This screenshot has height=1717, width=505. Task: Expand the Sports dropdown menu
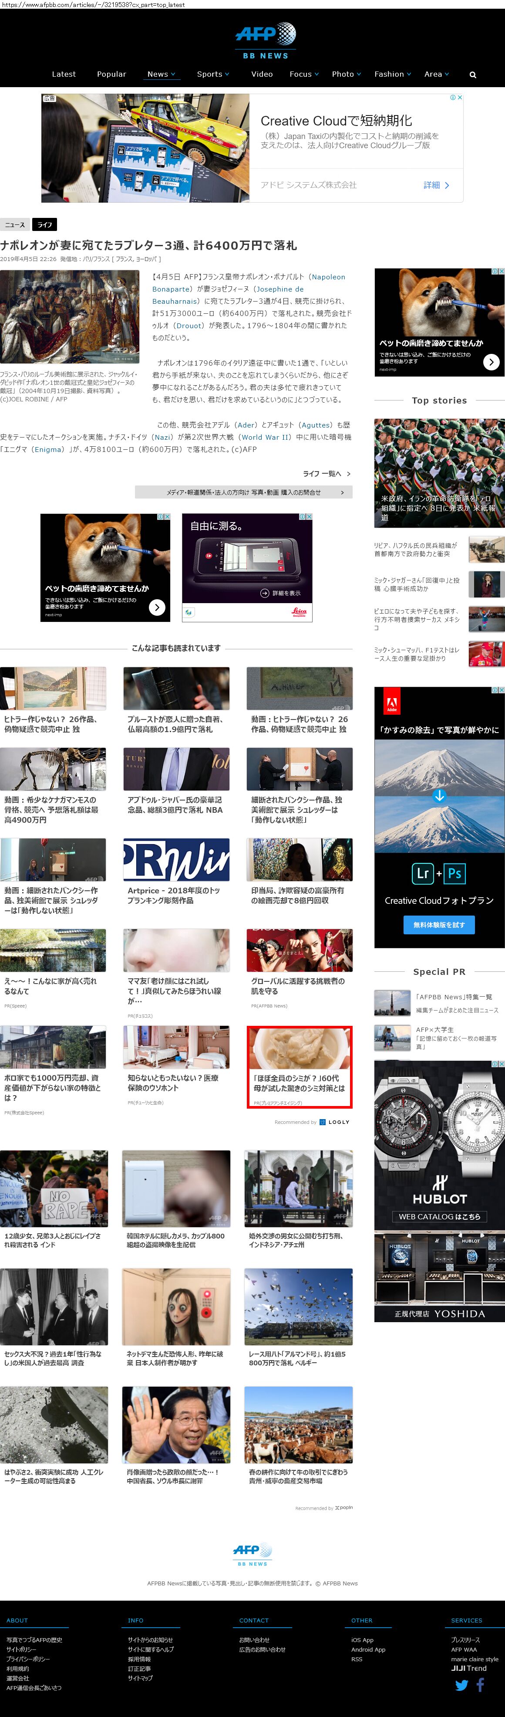pos(212,74)
